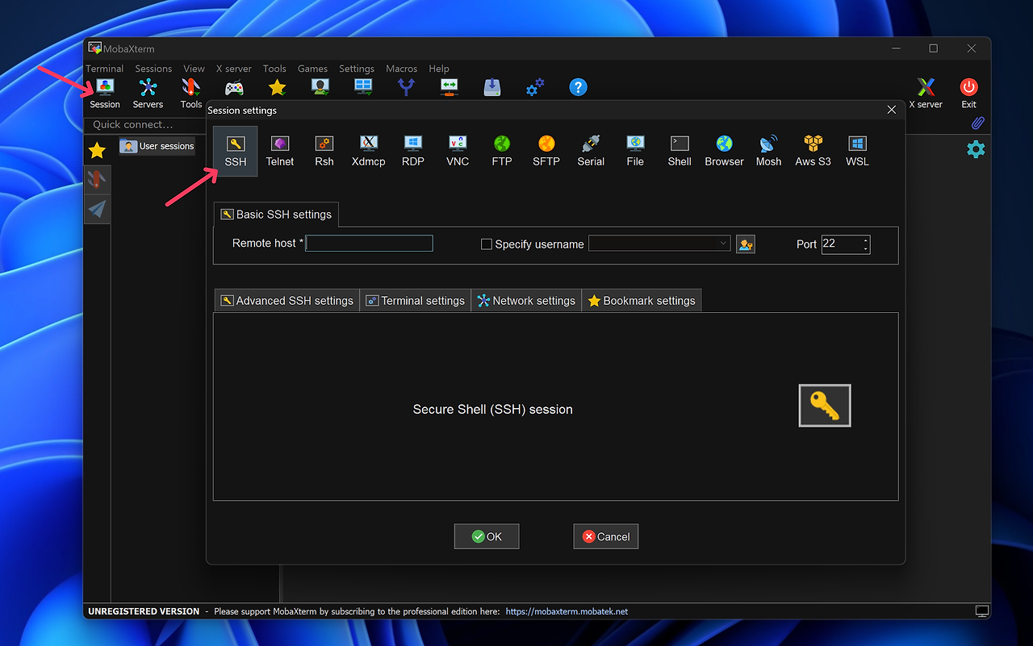Image resolution: width=1033 pixels, height=646 pixels.
Task: Open the sidebar paper plane tab
Action: 97,210
